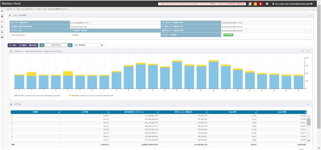Select the daily unit button
Screen dimensions: 321x150
point(13,45)
